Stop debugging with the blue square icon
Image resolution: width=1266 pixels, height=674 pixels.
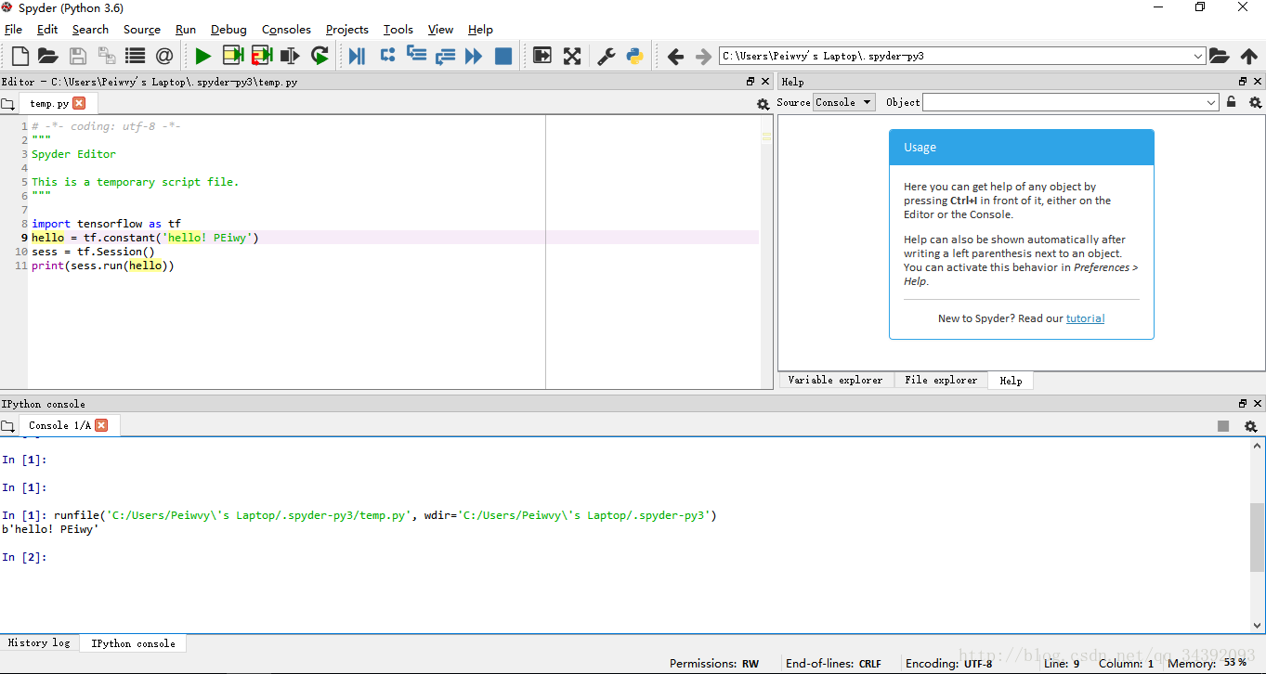click(x=503, y=56)
